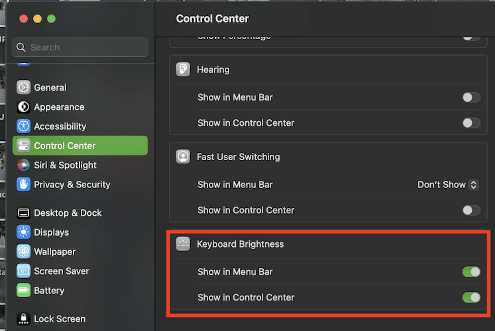Click the General gear icon in sidebar
Viewport: 495px width, 331px height.
pyautogui.click(x=23, y=87)
